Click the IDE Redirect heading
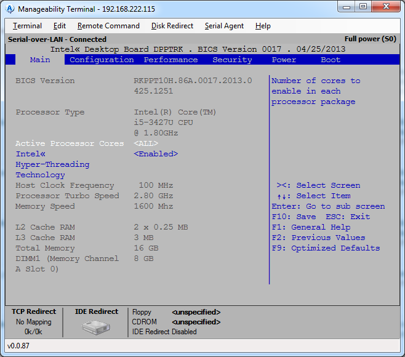The image size is (405, 357). 97,311
